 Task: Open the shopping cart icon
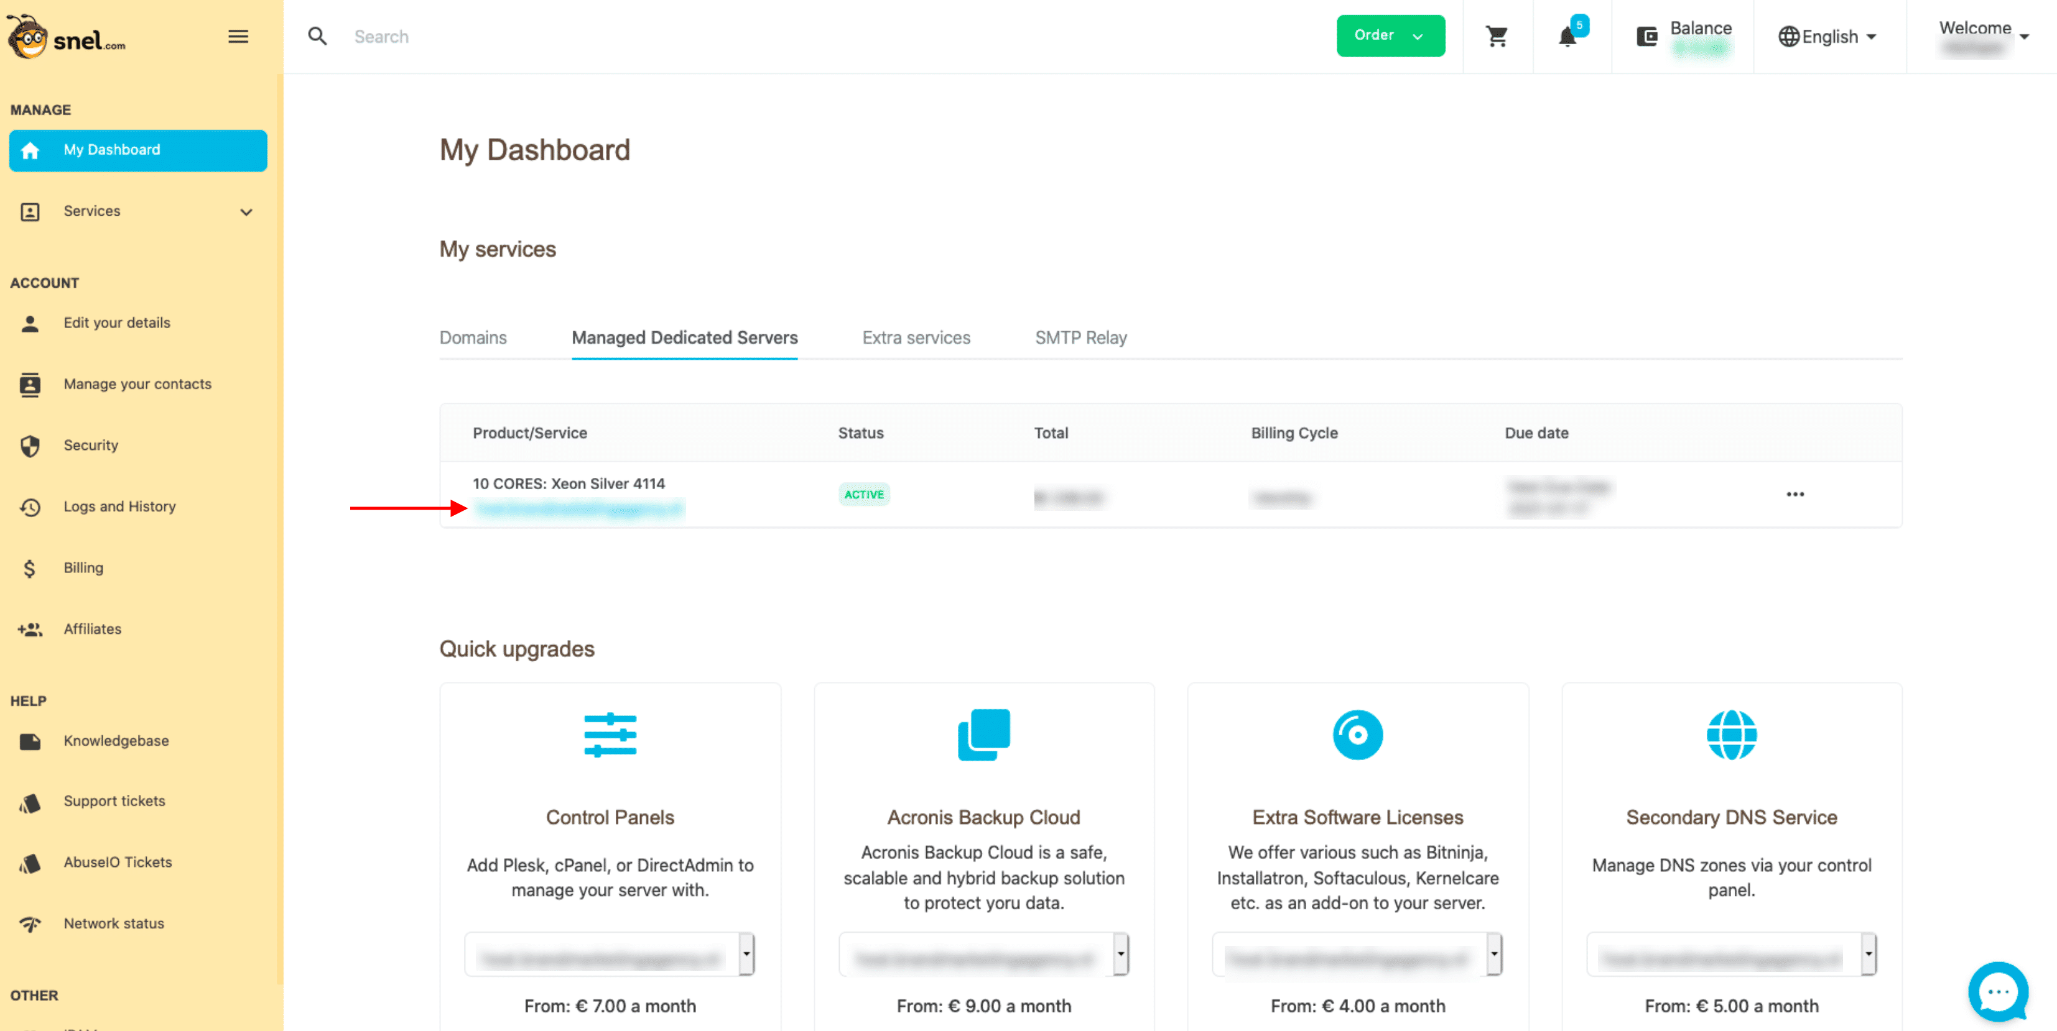[x=1497, y=37]
